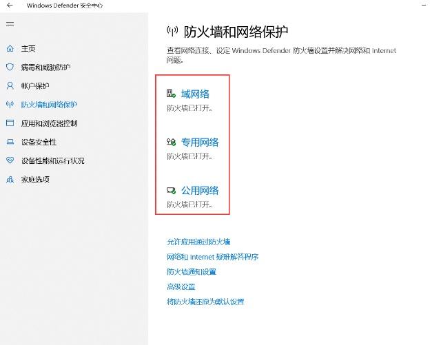Open 设备安全性 section
The width and height of the screenshot is (441, 345).
click(39, 142)
